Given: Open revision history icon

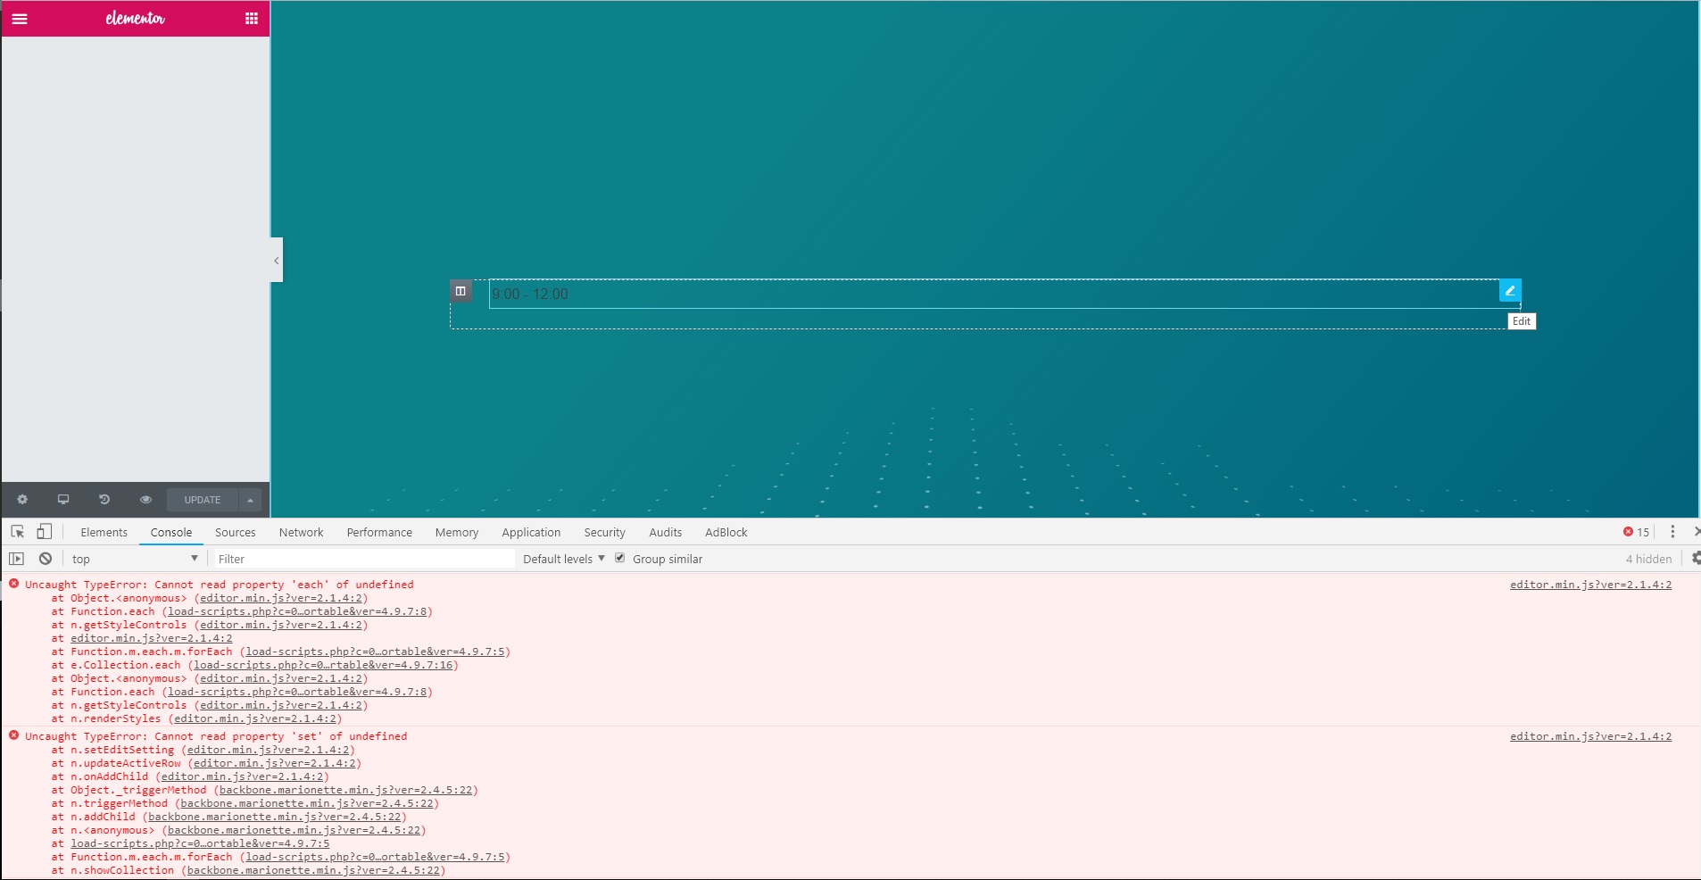Looking at the screenshot, I should pyautogui.click(x=104, y=500).
